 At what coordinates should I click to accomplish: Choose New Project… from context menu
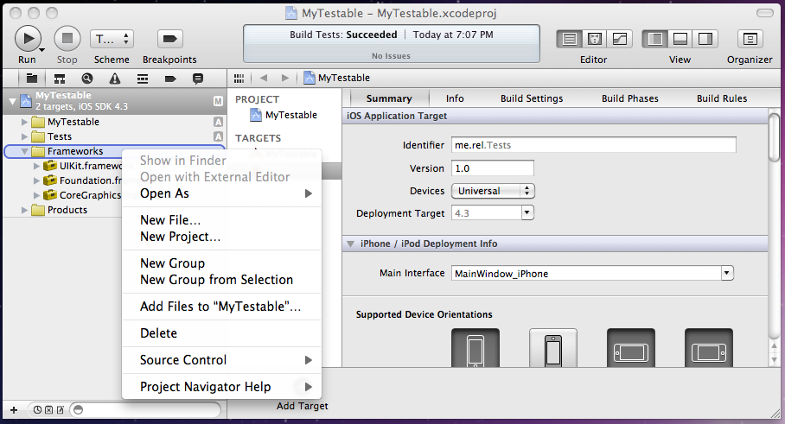coord(221,237)
